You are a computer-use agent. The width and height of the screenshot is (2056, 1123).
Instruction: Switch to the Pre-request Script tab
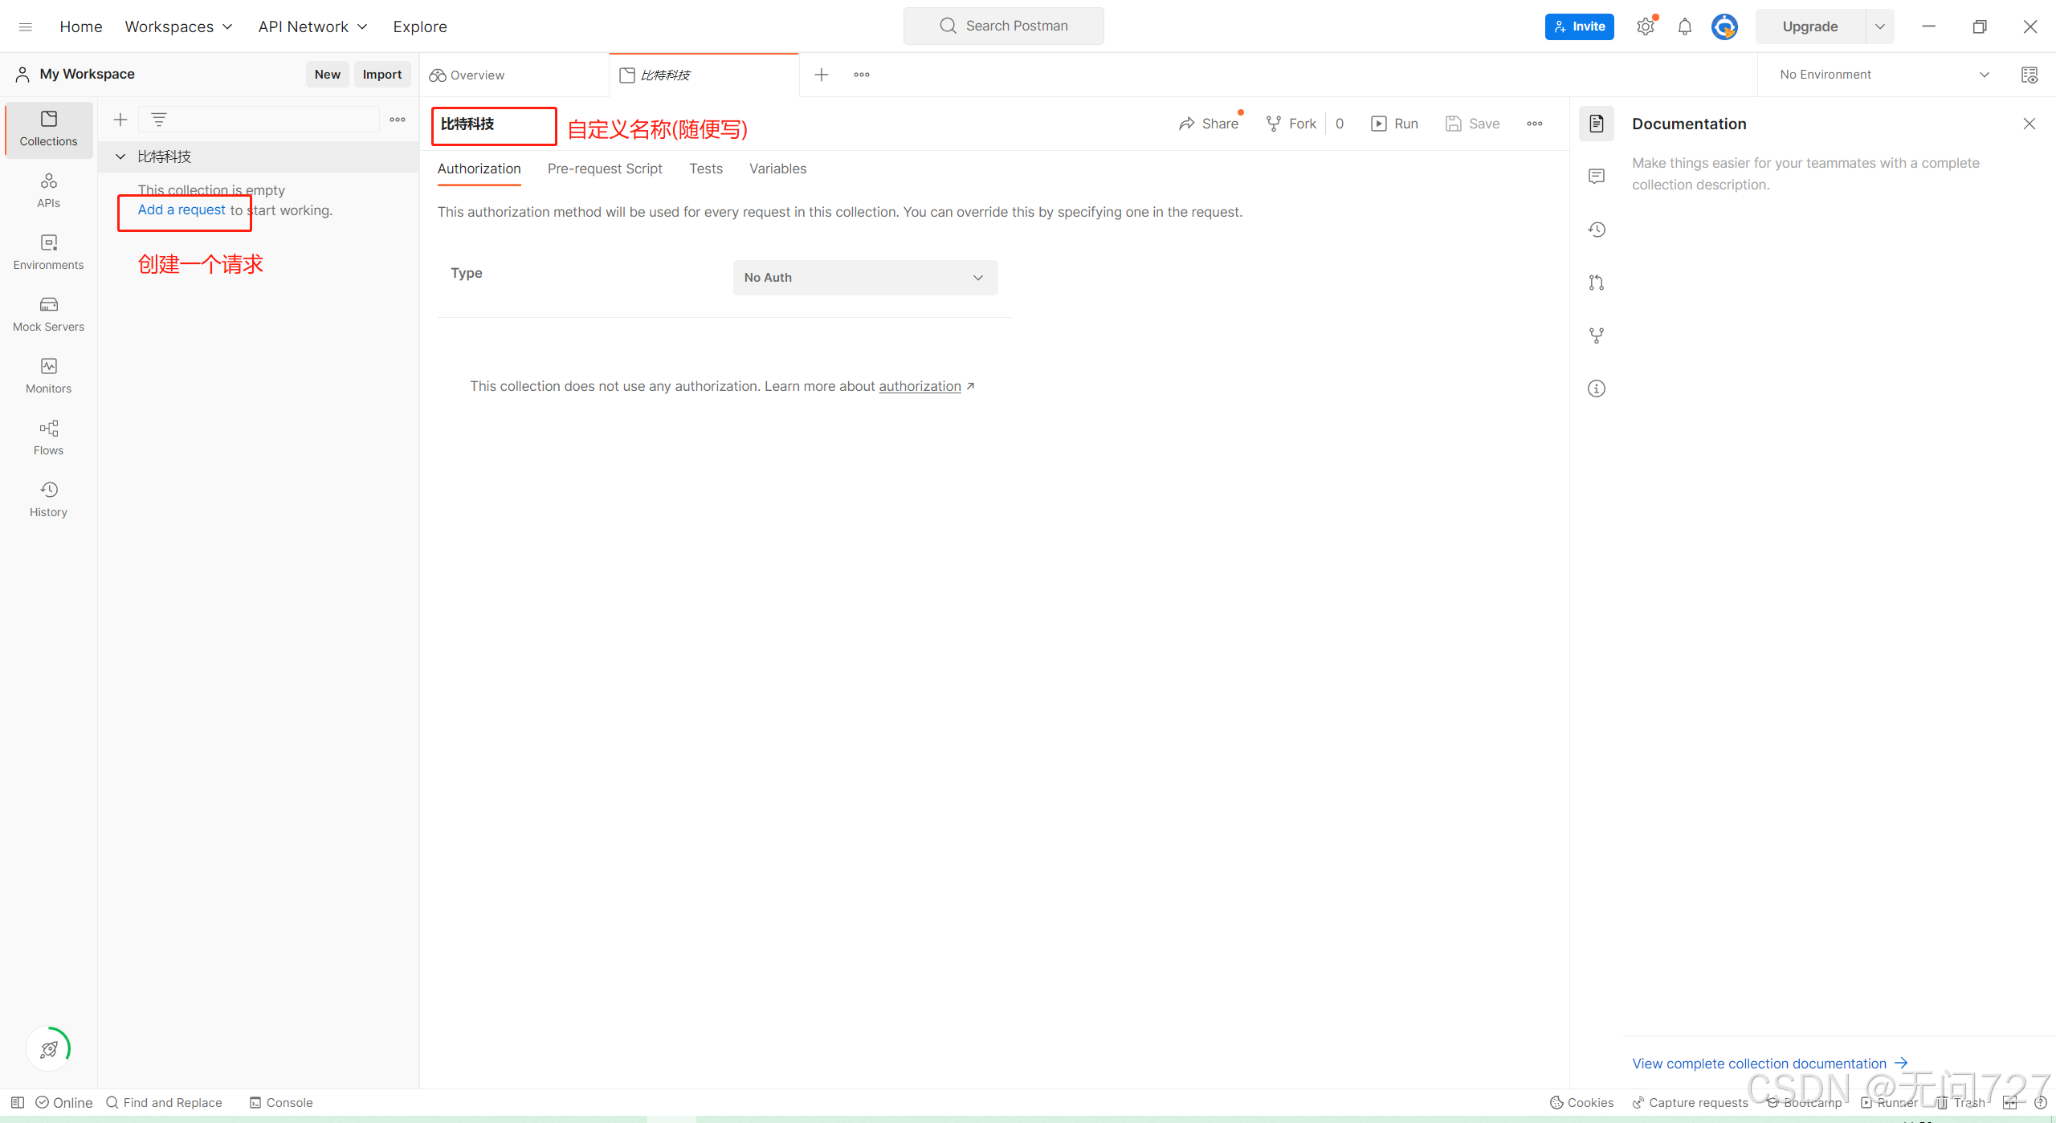click(x=604, y=169)
